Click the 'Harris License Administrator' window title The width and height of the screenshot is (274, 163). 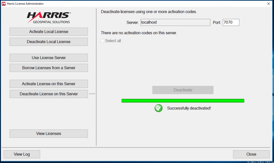coord(25,4)
